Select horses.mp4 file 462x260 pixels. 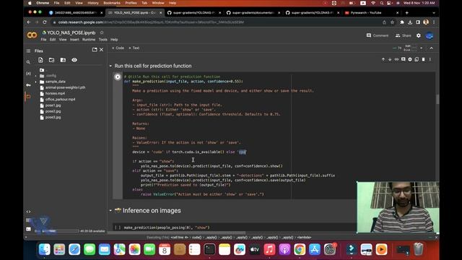tap(55, 93)
